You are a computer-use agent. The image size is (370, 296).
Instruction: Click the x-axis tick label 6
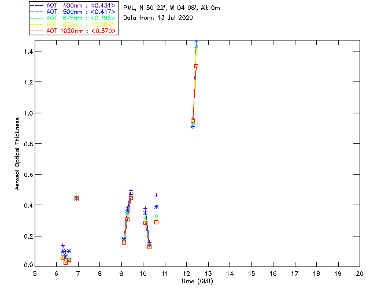coord(57,273)
